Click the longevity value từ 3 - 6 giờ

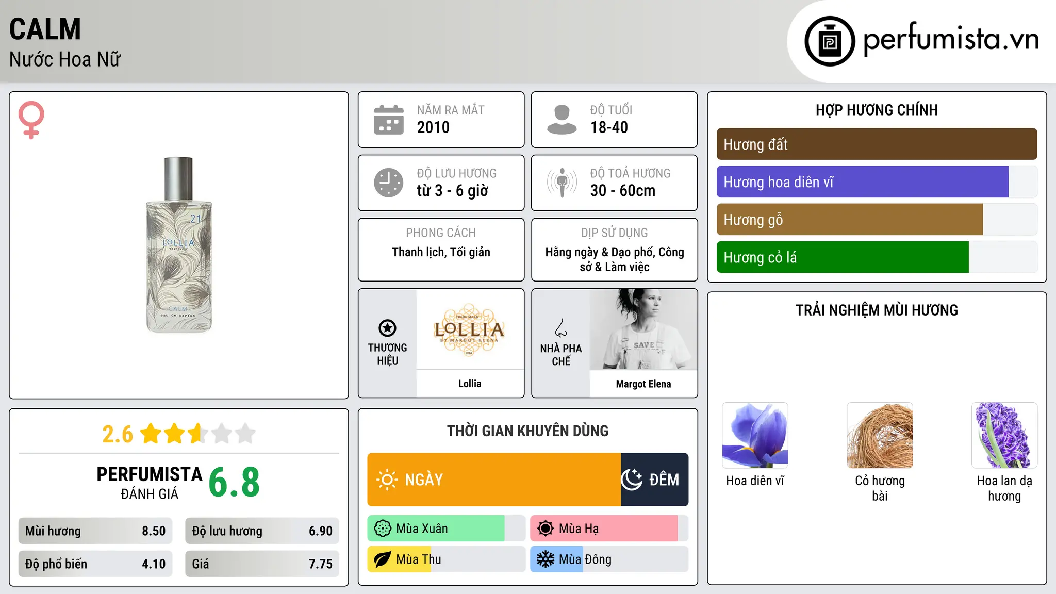[453, 191]
